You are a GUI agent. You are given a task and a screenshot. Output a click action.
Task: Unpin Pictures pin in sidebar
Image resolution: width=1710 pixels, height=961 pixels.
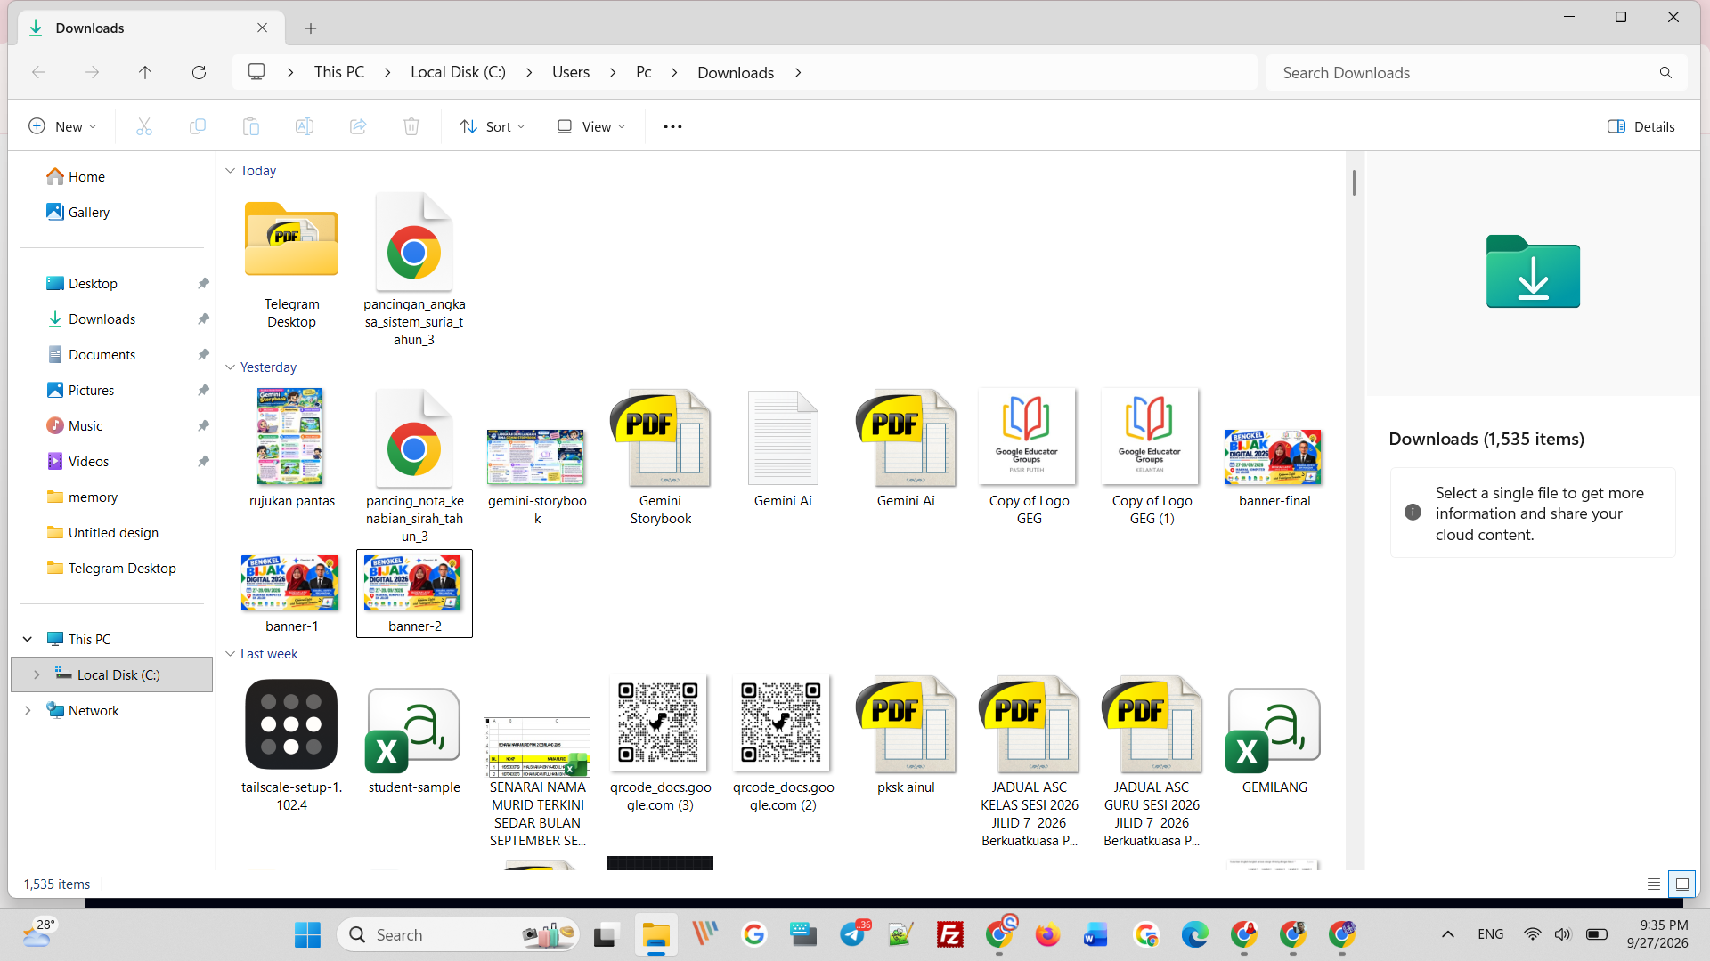pyautogui.click(x=203, y=390)
